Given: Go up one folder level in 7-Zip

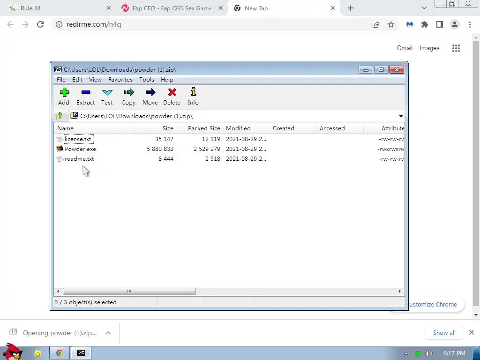Looking at the screenshot, I should click(60, 116).
